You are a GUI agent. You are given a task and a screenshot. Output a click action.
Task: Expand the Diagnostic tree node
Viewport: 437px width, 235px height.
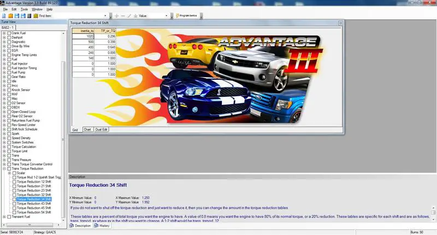click(4, 42)
